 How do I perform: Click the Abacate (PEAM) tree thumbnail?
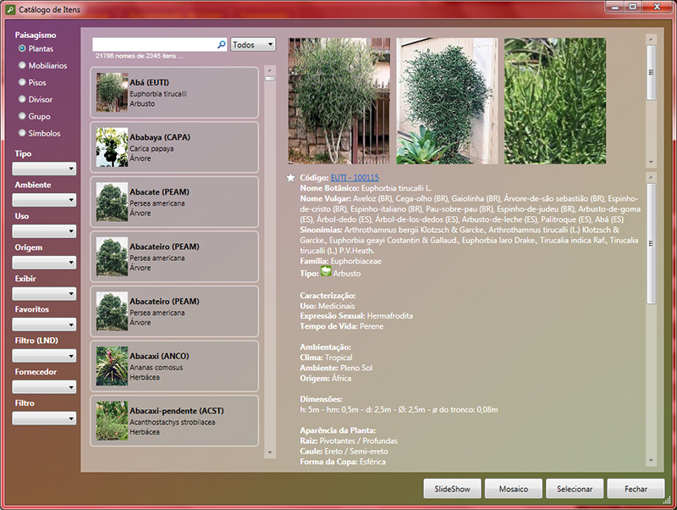[x=112, y=202]
